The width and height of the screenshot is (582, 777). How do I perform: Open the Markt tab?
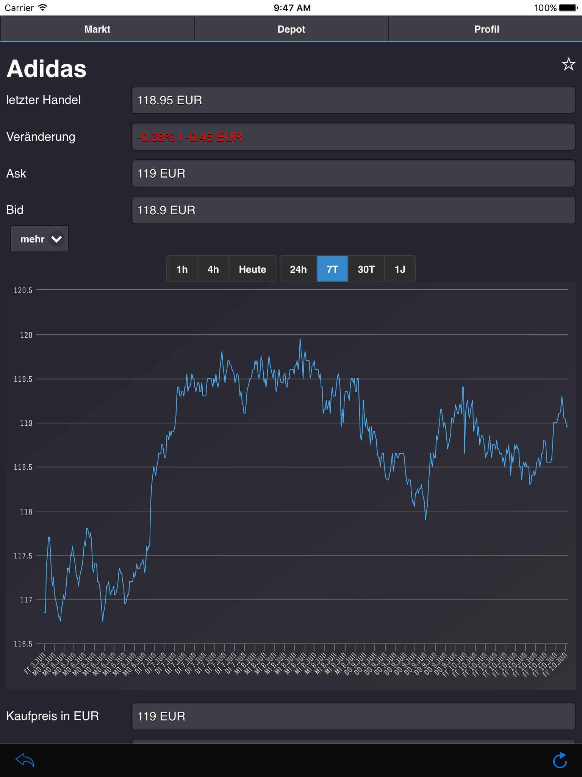tap(97, 29)
